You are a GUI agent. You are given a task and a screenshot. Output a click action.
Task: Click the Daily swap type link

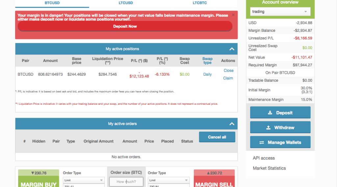click(x=207, y=74)
